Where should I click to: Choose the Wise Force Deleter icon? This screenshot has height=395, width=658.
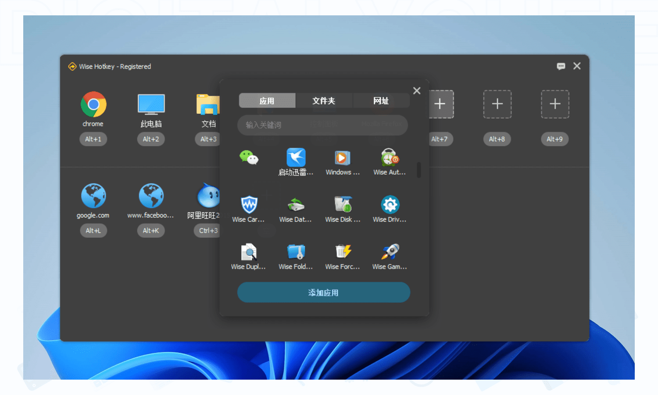343,251
